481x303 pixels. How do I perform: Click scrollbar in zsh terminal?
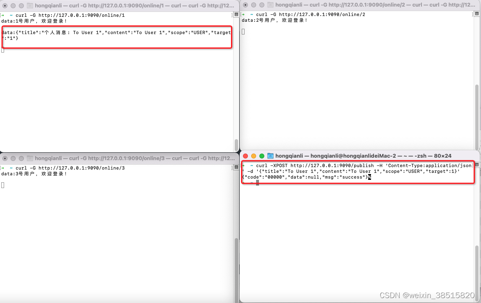coord(477,273)
